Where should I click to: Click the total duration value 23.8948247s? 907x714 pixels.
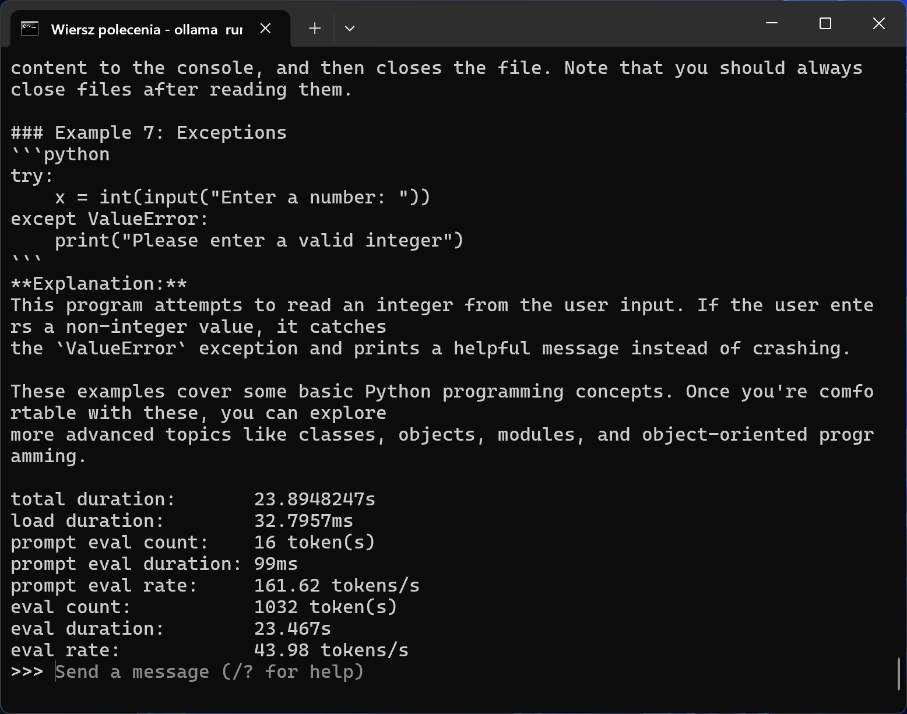click(x=315, y=500)
